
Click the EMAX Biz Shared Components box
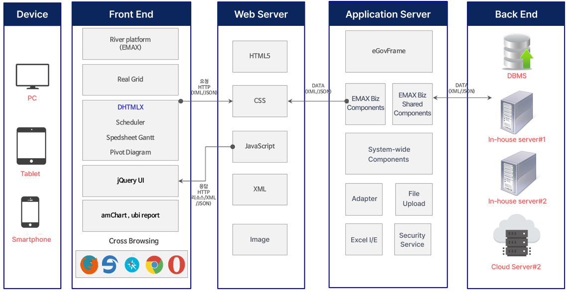click(x=412, y=104)
